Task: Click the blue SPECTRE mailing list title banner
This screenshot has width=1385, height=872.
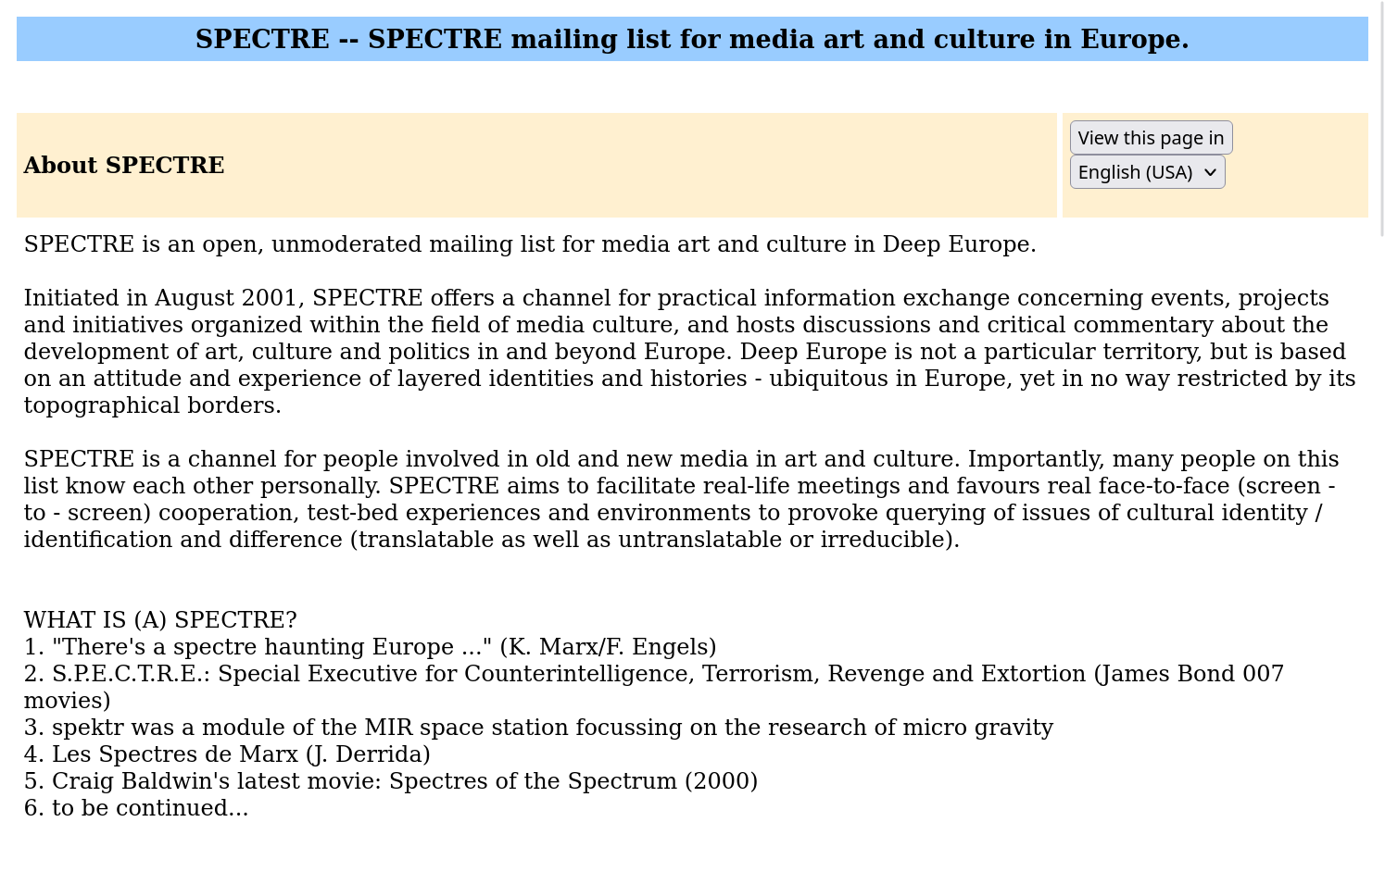Action: click(x=691, y=39)
